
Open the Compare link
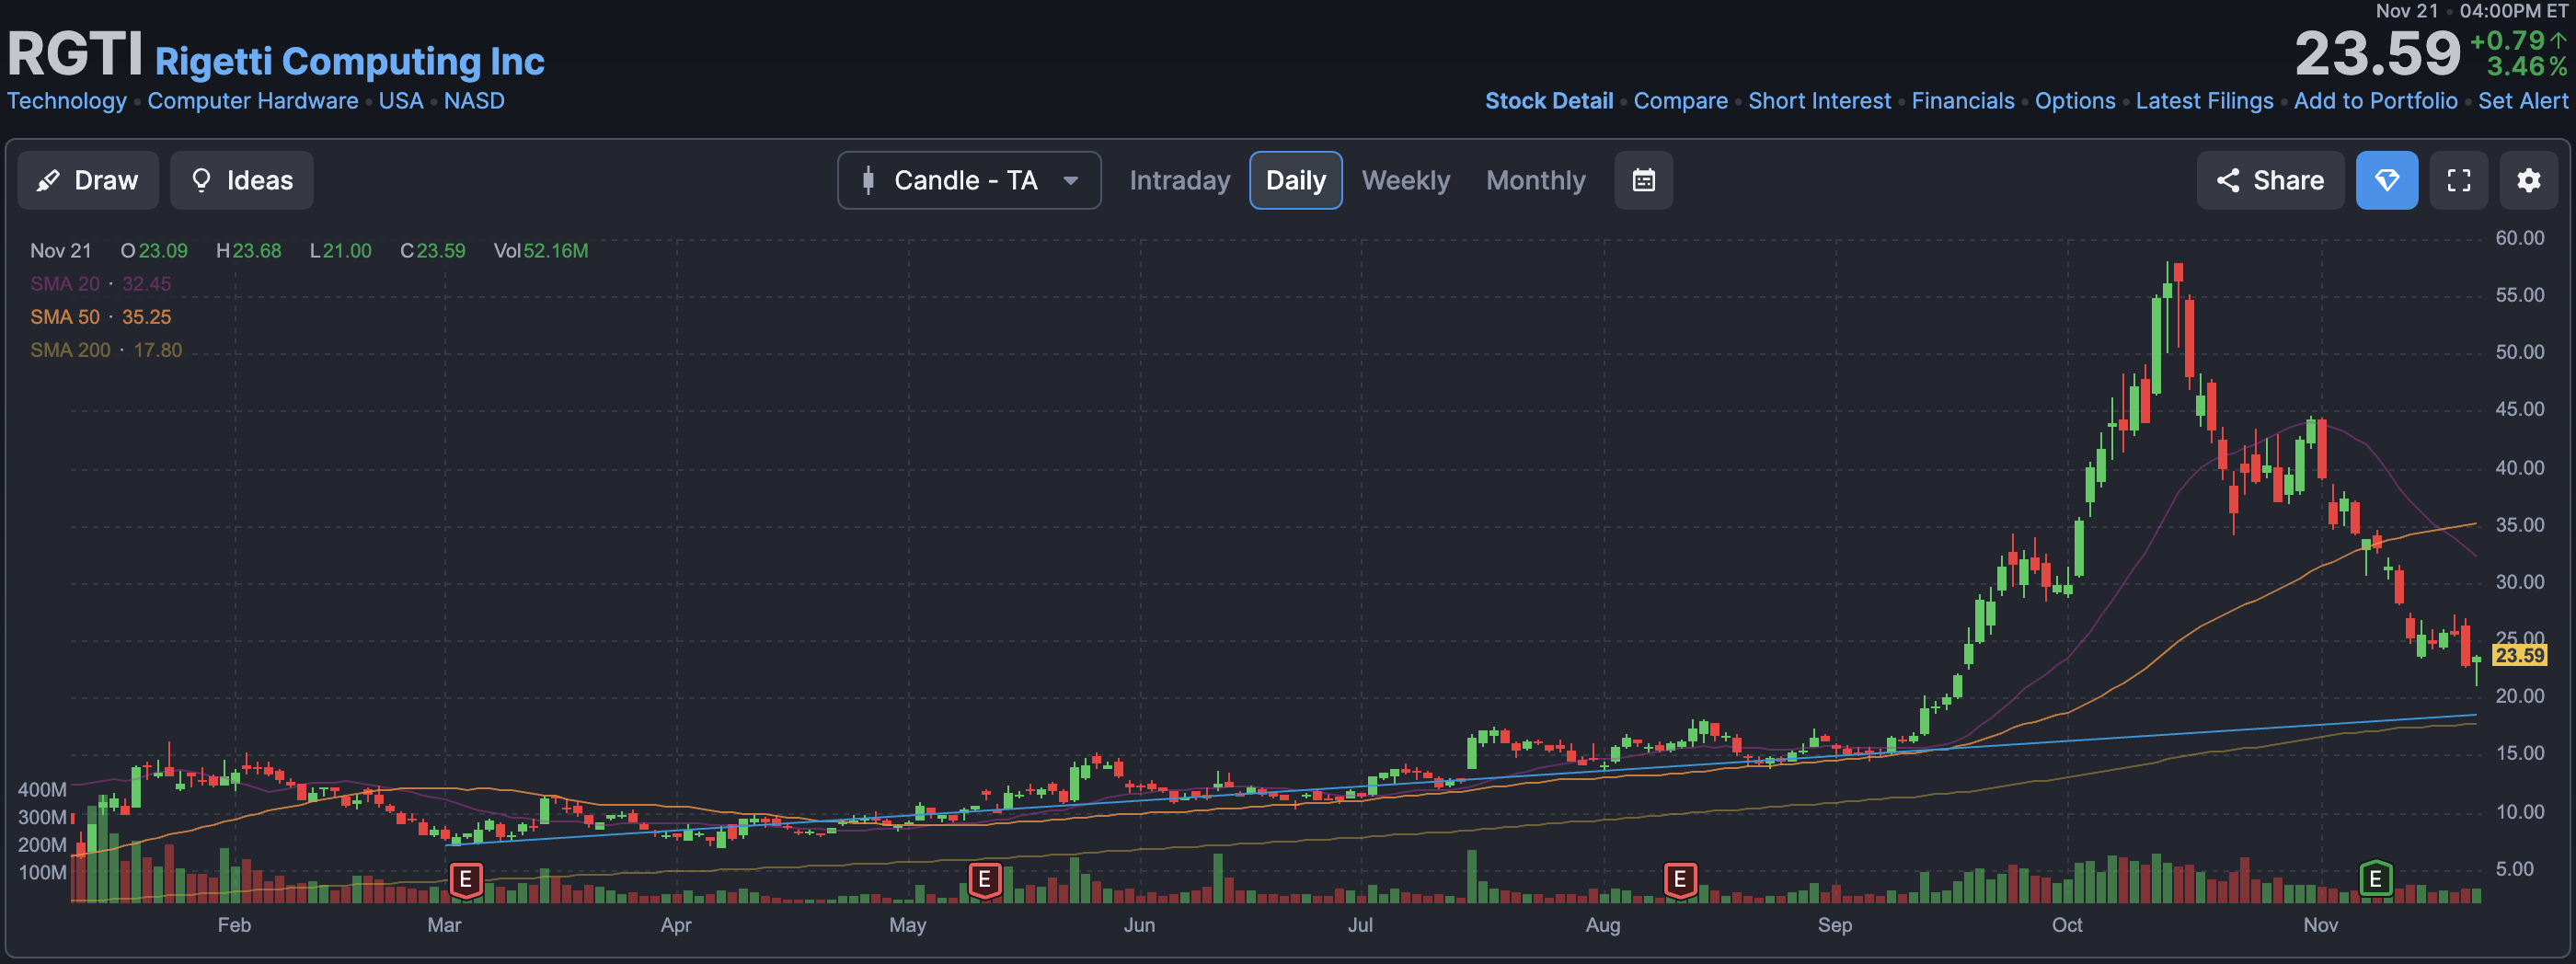pos(1680,101)
